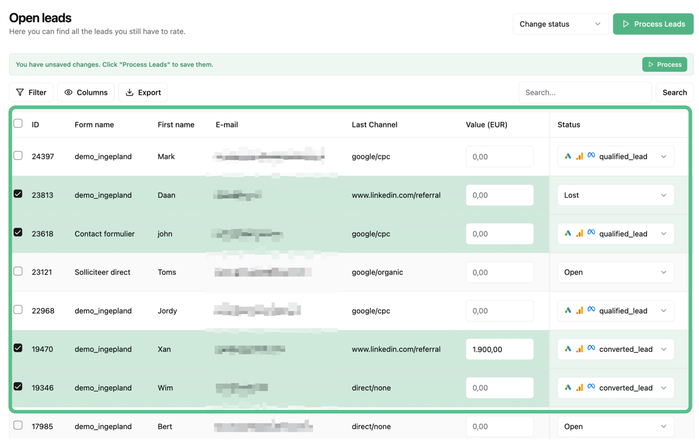Focus the Search text field
The height and width of the screenshot is (440, 699).
(585, 92)
